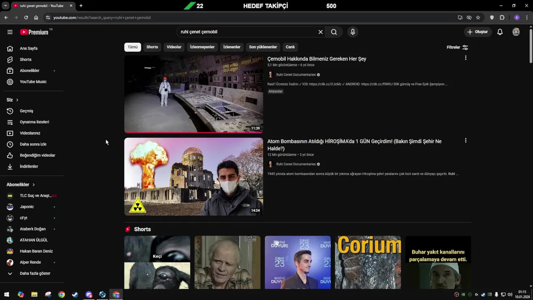Open new Chrome tab with plus
The height and width of the screenshot is (300, 533).
[x=81, y=6]
